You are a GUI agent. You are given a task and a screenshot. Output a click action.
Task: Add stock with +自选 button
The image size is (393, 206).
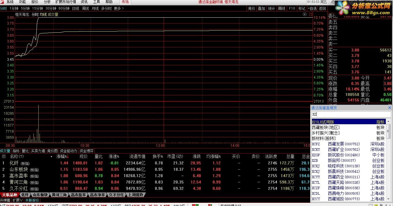(x=312, y=8)
